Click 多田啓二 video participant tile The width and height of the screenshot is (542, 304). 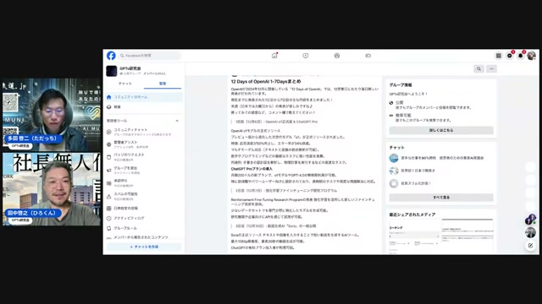tap(52, 115)
